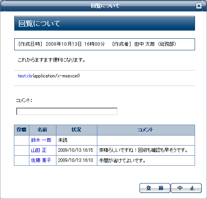
Task: Click the 名前 column header
Action: click(x=42, y=130)
